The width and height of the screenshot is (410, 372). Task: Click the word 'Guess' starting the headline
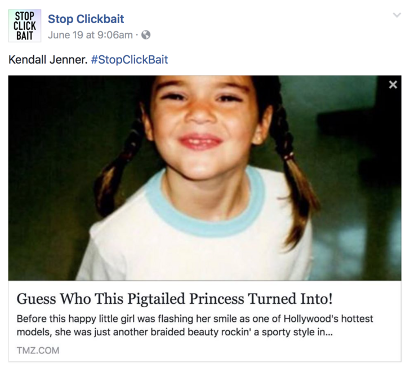[x=35, y=298]
